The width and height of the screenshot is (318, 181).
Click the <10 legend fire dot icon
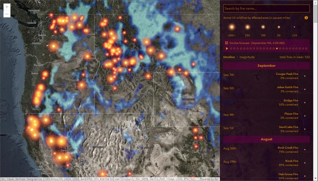(294, 27)
